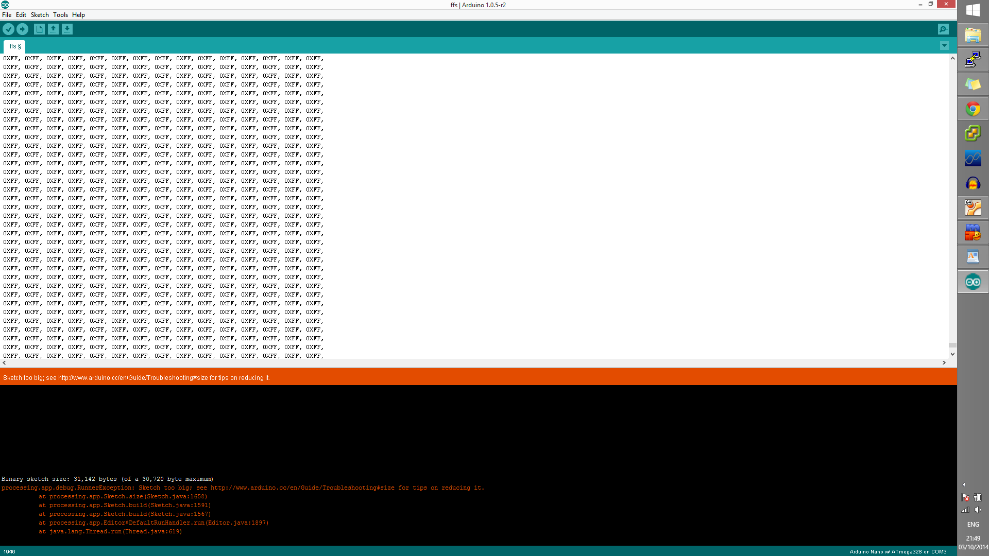Open the sketch tab options dropdown
Image resolution: width=989 pixels, height=556 pixels.
(x=944, y=46)
